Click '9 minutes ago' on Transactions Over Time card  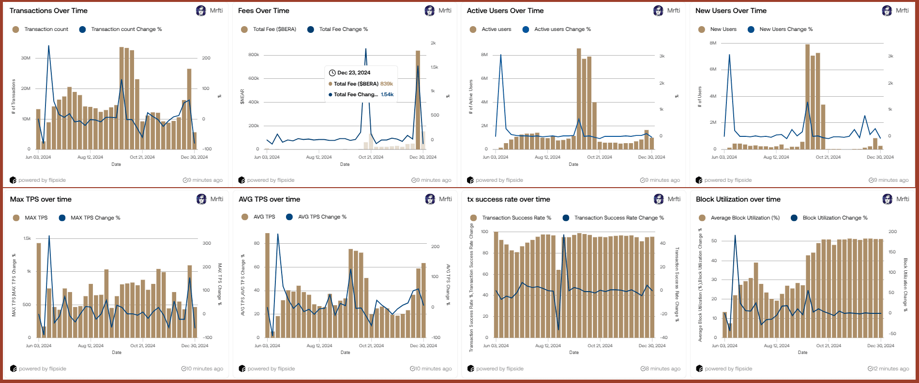pos(205,180)
